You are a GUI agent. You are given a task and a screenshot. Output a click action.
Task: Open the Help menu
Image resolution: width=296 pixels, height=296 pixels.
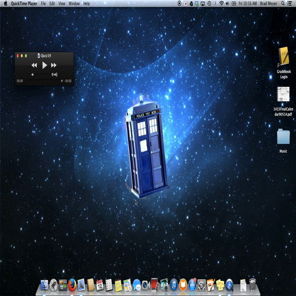coord(86,4)
